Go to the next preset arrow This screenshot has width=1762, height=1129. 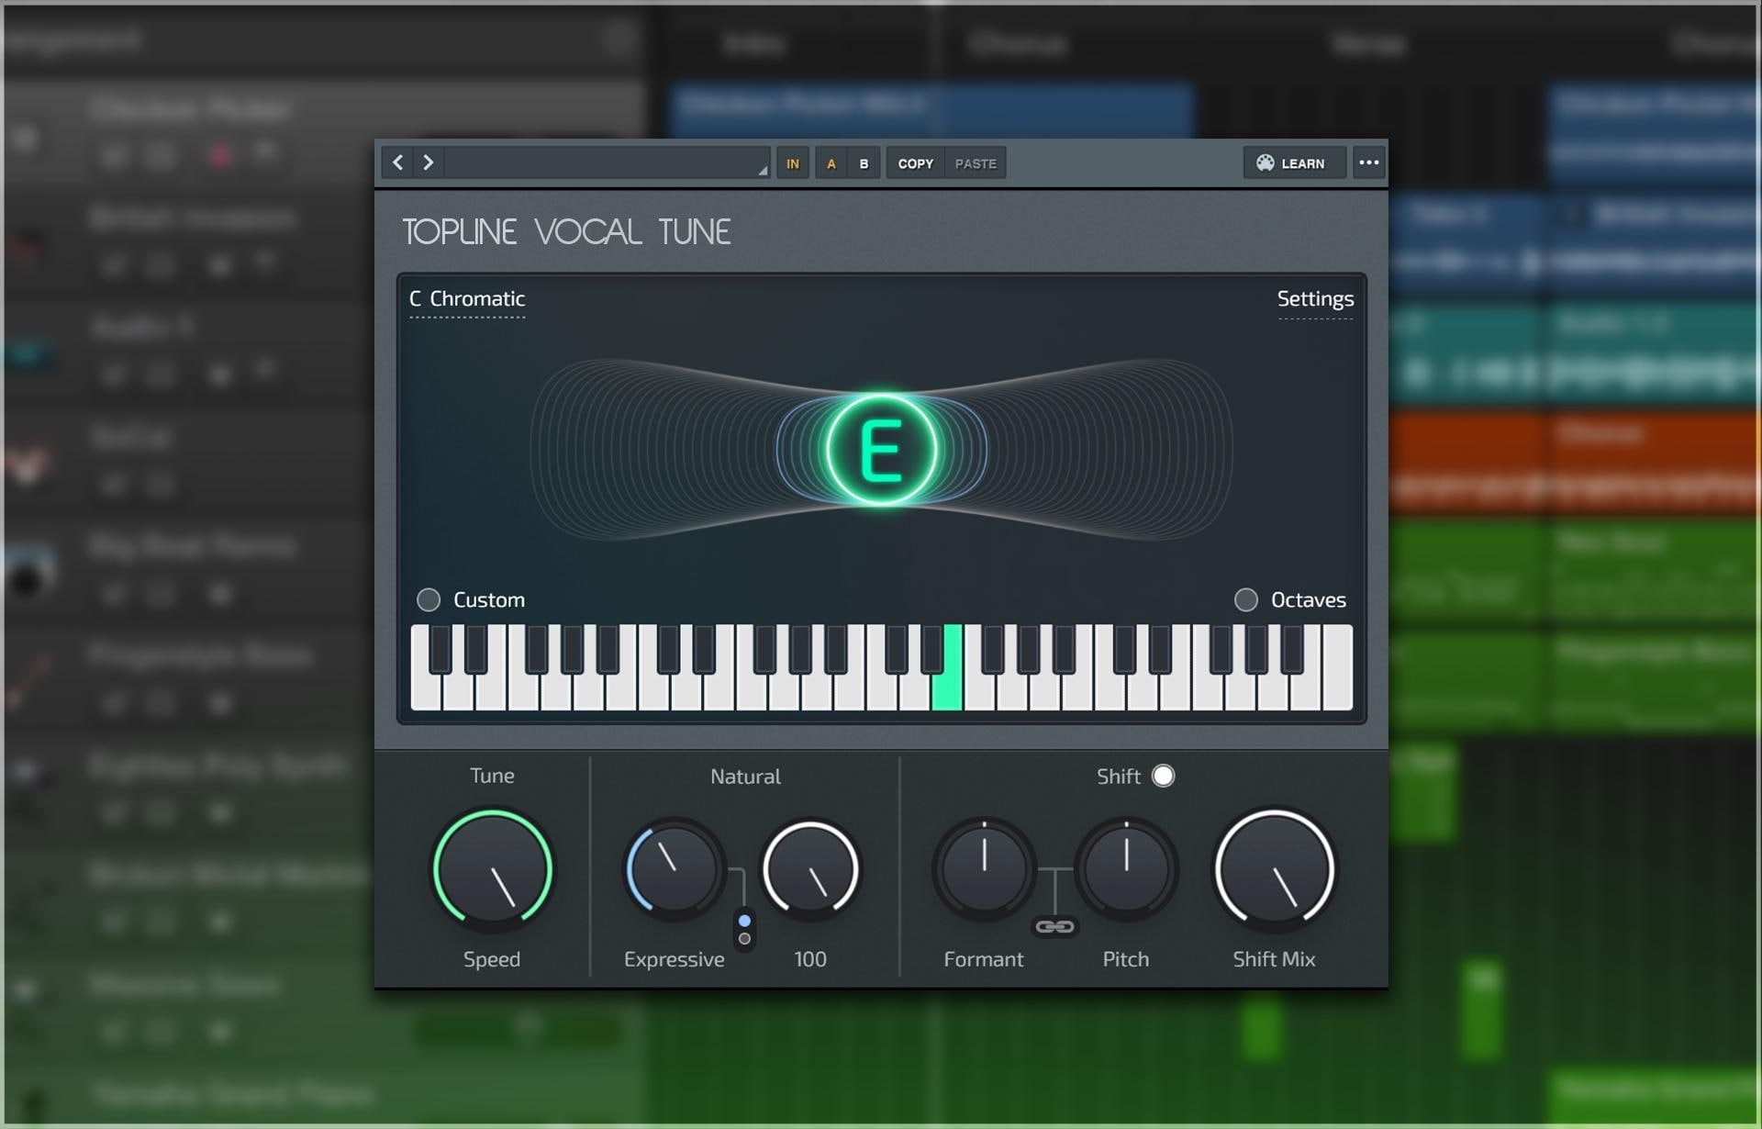tap(428, 162)
